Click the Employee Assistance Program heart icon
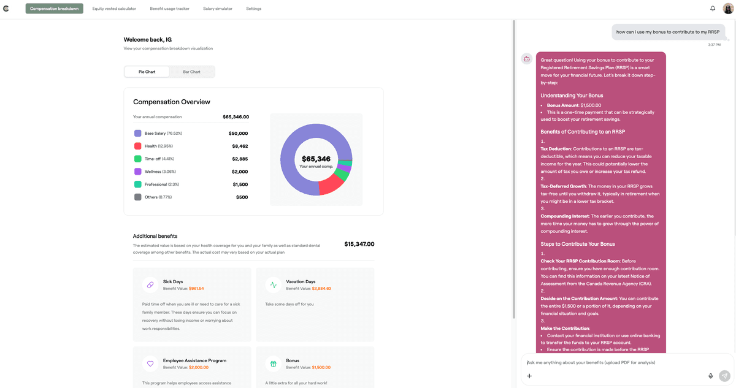Screen dimensions: 736x388 (150, 363)
